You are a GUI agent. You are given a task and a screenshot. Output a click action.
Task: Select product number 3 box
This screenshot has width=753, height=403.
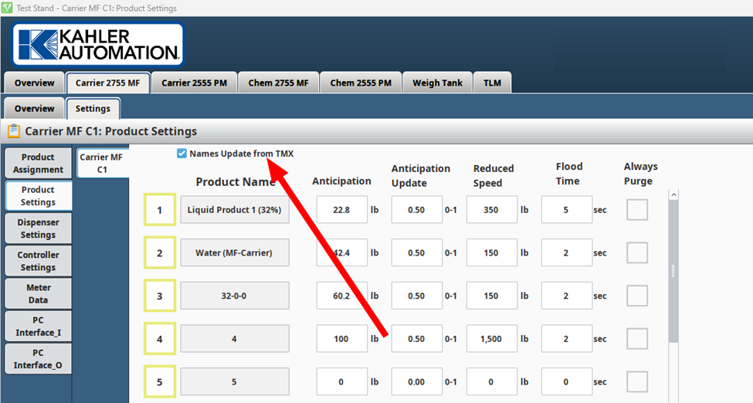160,296
